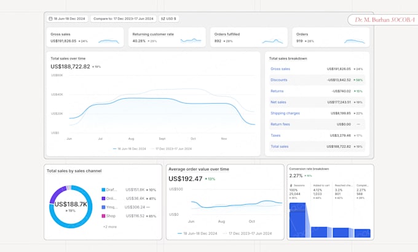Open the Returning customer rate card
The height and width of the screenshot is (252, 418).
167,37
